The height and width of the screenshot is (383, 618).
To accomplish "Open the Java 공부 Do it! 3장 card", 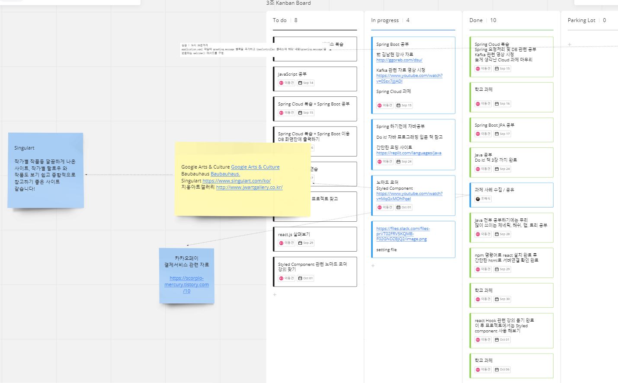I will (511, 163).
